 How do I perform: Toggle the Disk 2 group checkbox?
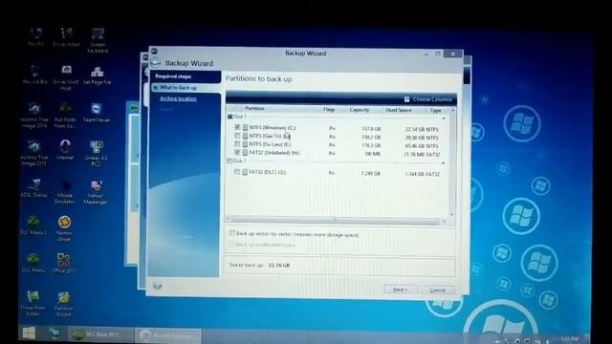pos(229,161)
